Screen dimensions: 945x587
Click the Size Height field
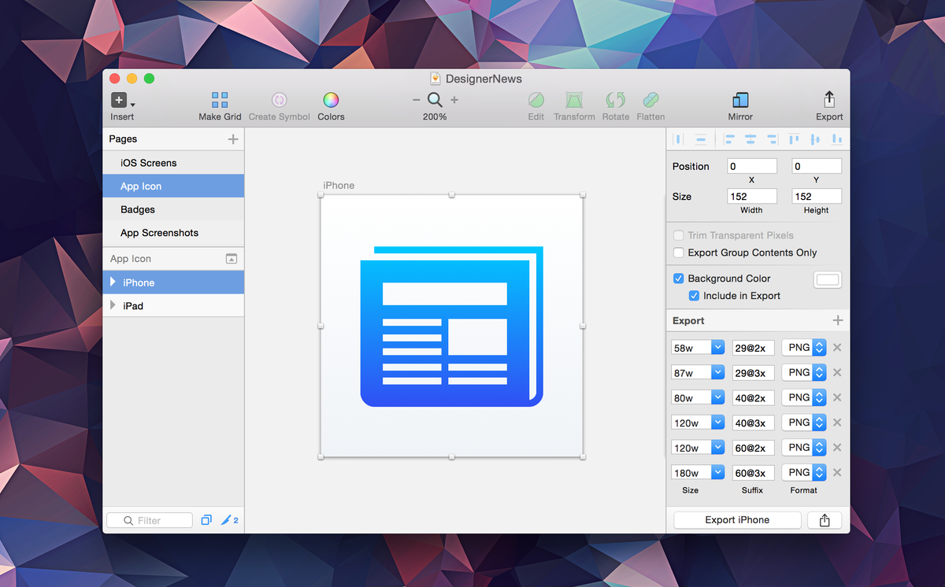(817, 196)
